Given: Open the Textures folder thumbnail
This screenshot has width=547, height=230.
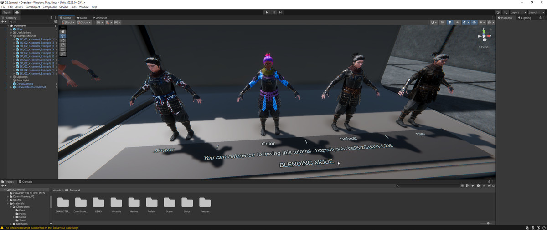Looking at the screenshot, I should [x=205, y=205].
